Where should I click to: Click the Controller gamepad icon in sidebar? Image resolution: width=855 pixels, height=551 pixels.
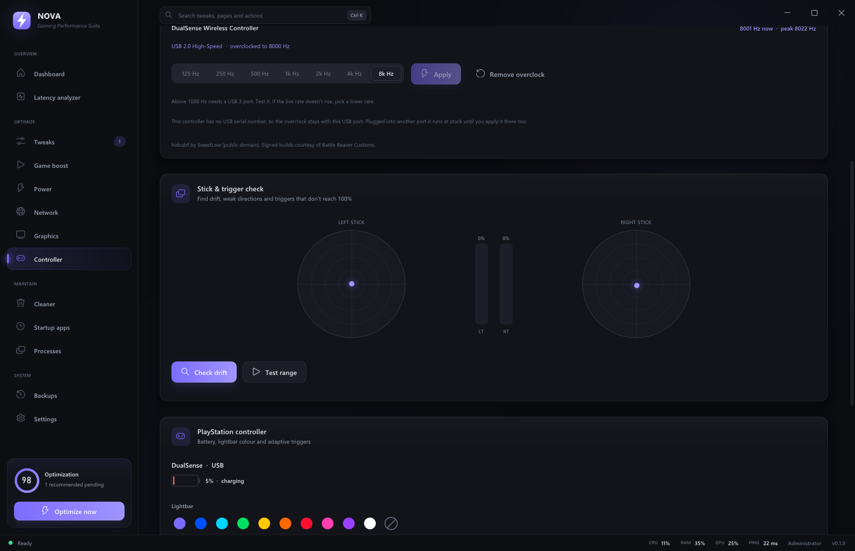click(21, 259)
